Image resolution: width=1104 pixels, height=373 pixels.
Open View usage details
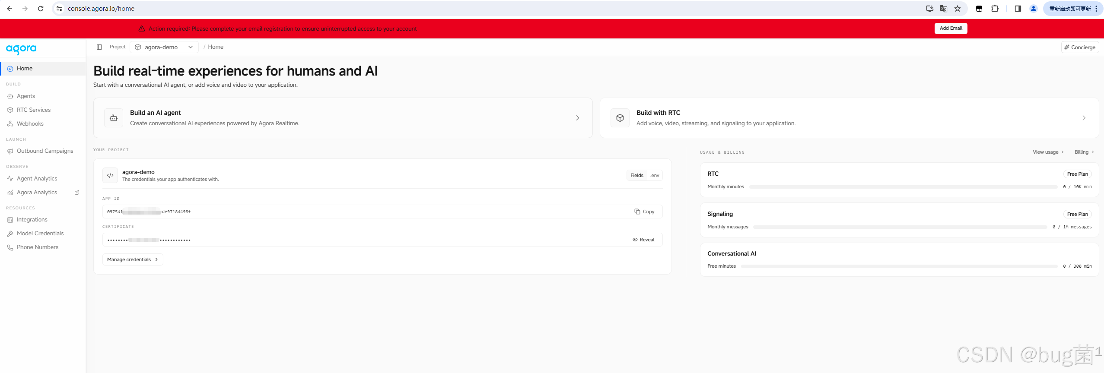[1048, 152]
